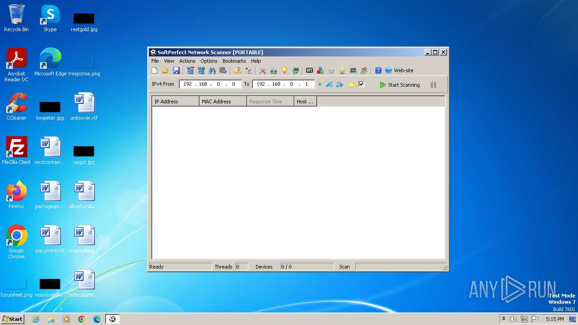
Task: Click the Open folder toolbar icon
Action: 165,70
